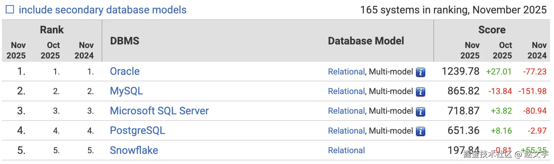This screenshot has width=554, height=164.
Task: Click the Rank column header
Action: coord(52,30)
